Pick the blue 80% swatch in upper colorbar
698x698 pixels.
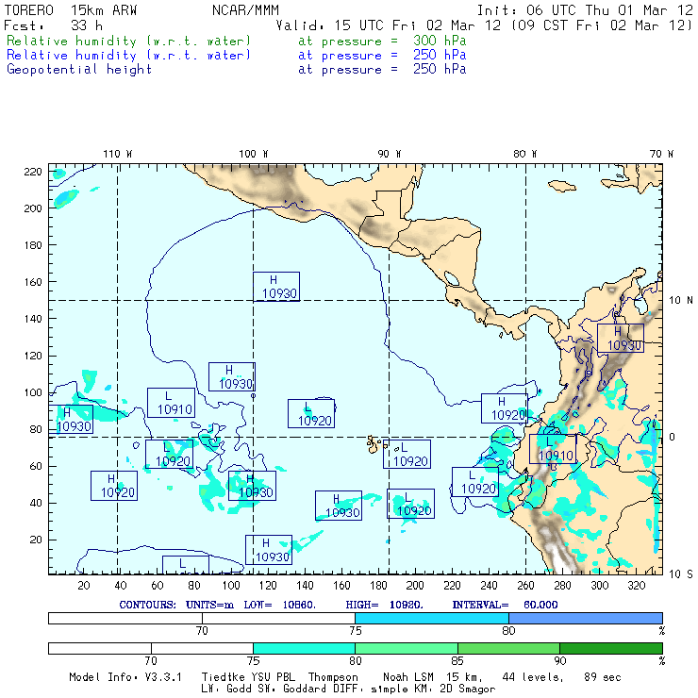pos(585,617)
